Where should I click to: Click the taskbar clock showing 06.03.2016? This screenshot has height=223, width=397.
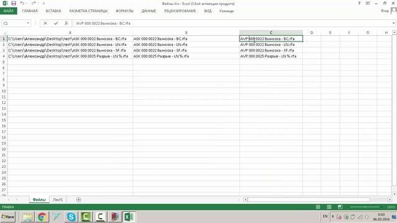381,217
